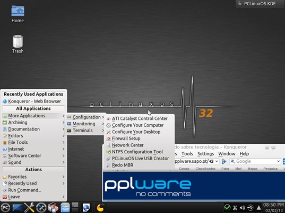Launch PCLinuxOS Live USB Creator
The height and width of the screenshot is (213, 285).
[x=140, y=159]
